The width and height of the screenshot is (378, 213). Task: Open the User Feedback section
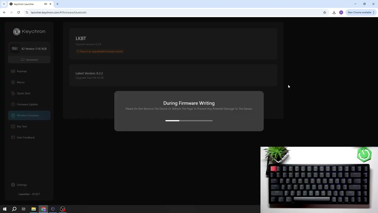[29, 138]
